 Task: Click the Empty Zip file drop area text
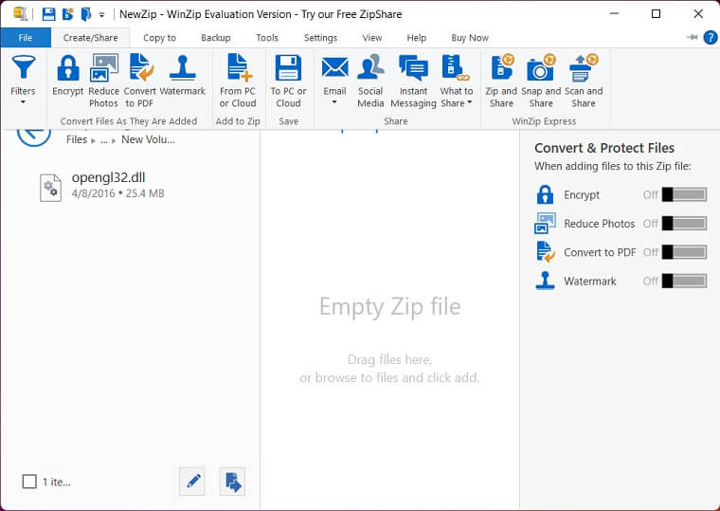(390, 306)
